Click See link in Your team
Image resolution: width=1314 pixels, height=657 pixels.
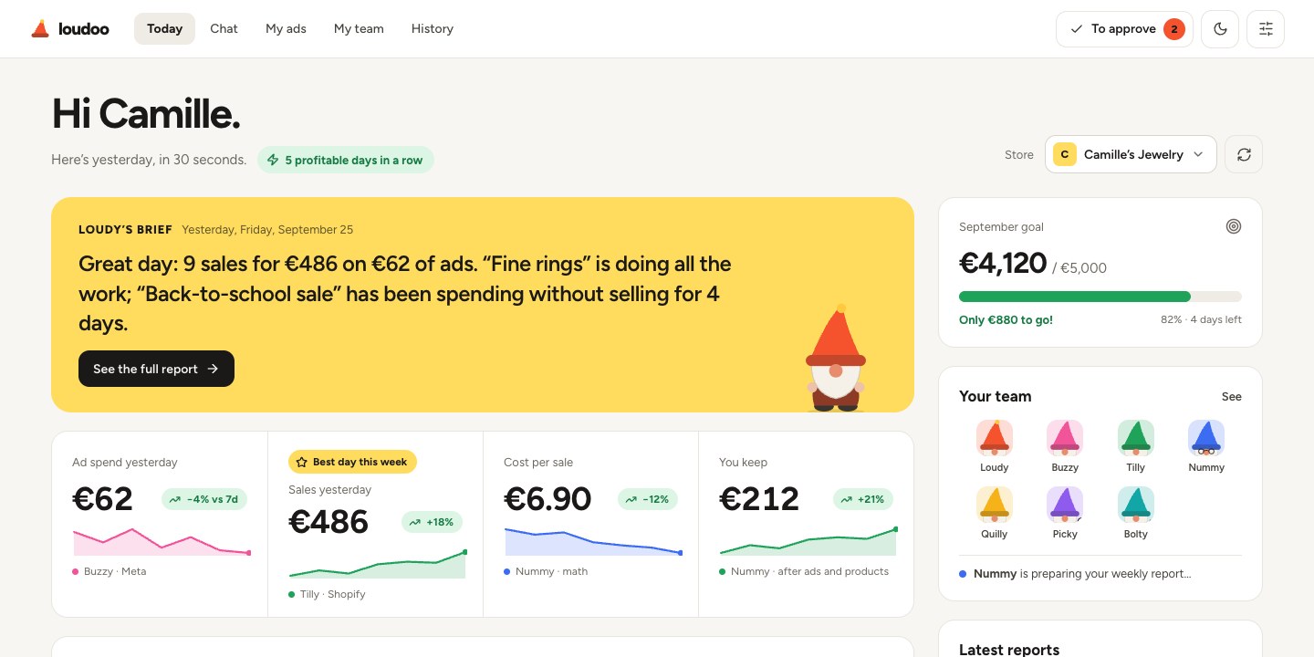1232,396
